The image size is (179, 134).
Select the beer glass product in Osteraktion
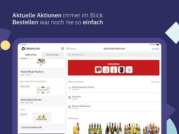point(106,70)
